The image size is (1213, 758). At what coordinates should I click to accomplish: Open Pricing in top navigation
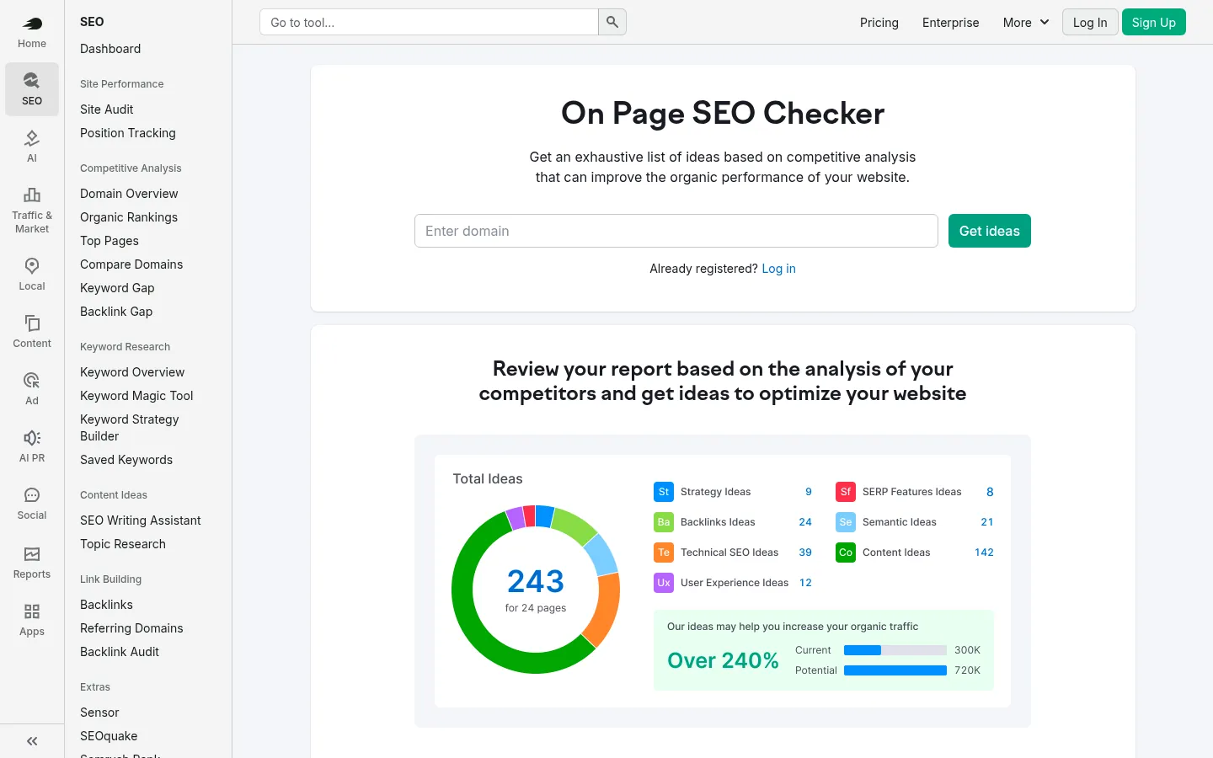coord(879,23)
